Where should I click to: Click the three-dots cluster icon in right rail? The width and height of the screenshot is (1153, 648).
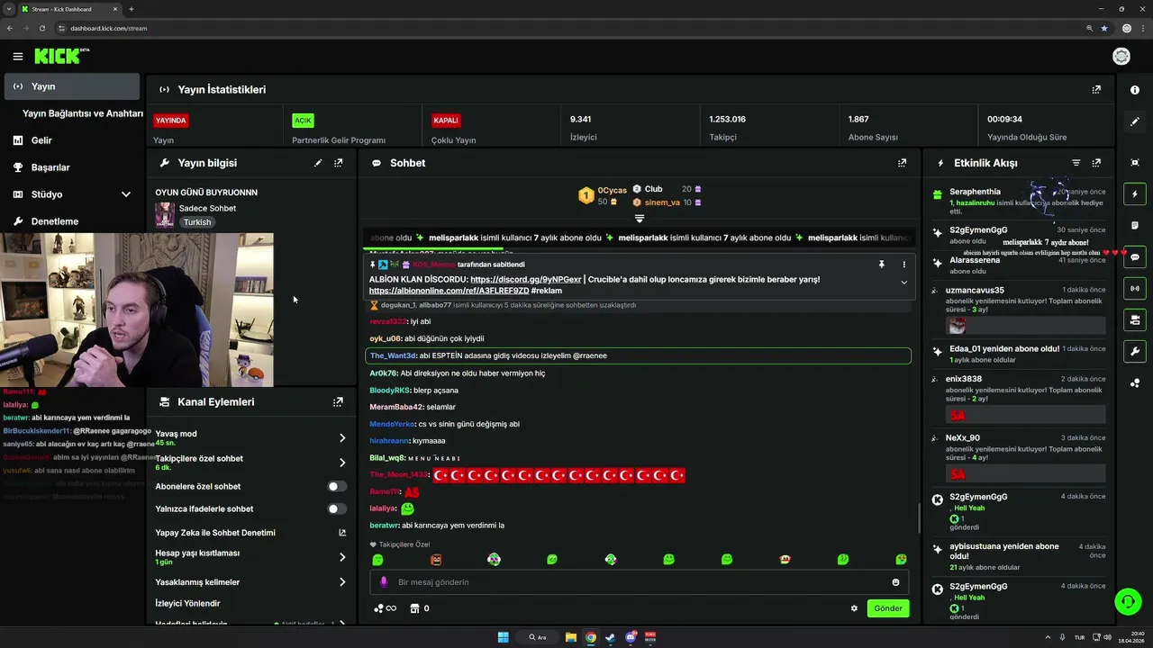click(1135, 383)
